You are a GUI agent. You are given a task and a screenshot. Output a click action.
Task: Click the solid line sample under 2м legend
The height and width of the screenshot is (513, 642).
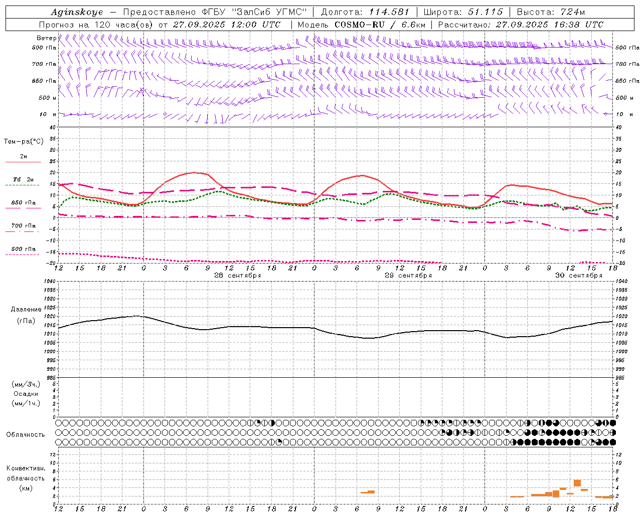[23, 162]
